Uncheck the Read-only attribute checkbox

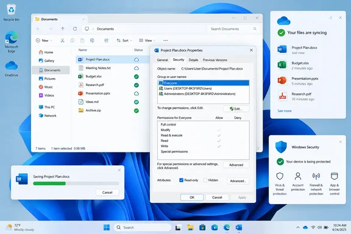coord(182,180)
